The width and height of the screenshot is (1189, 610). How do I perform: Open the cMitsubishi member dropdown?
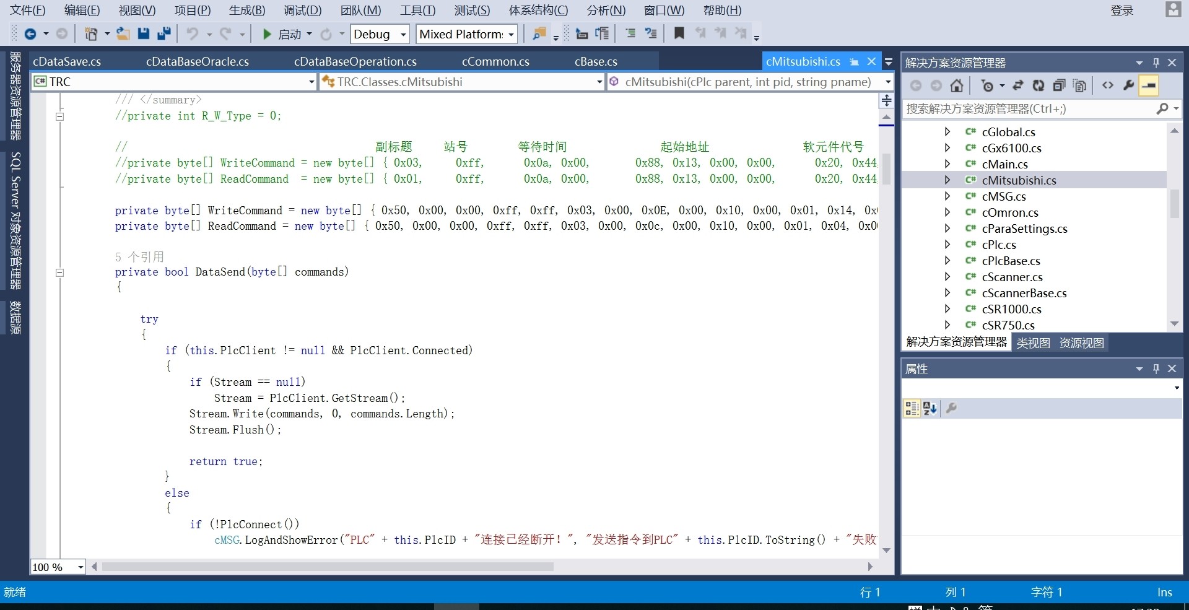(x=888, y=82)
